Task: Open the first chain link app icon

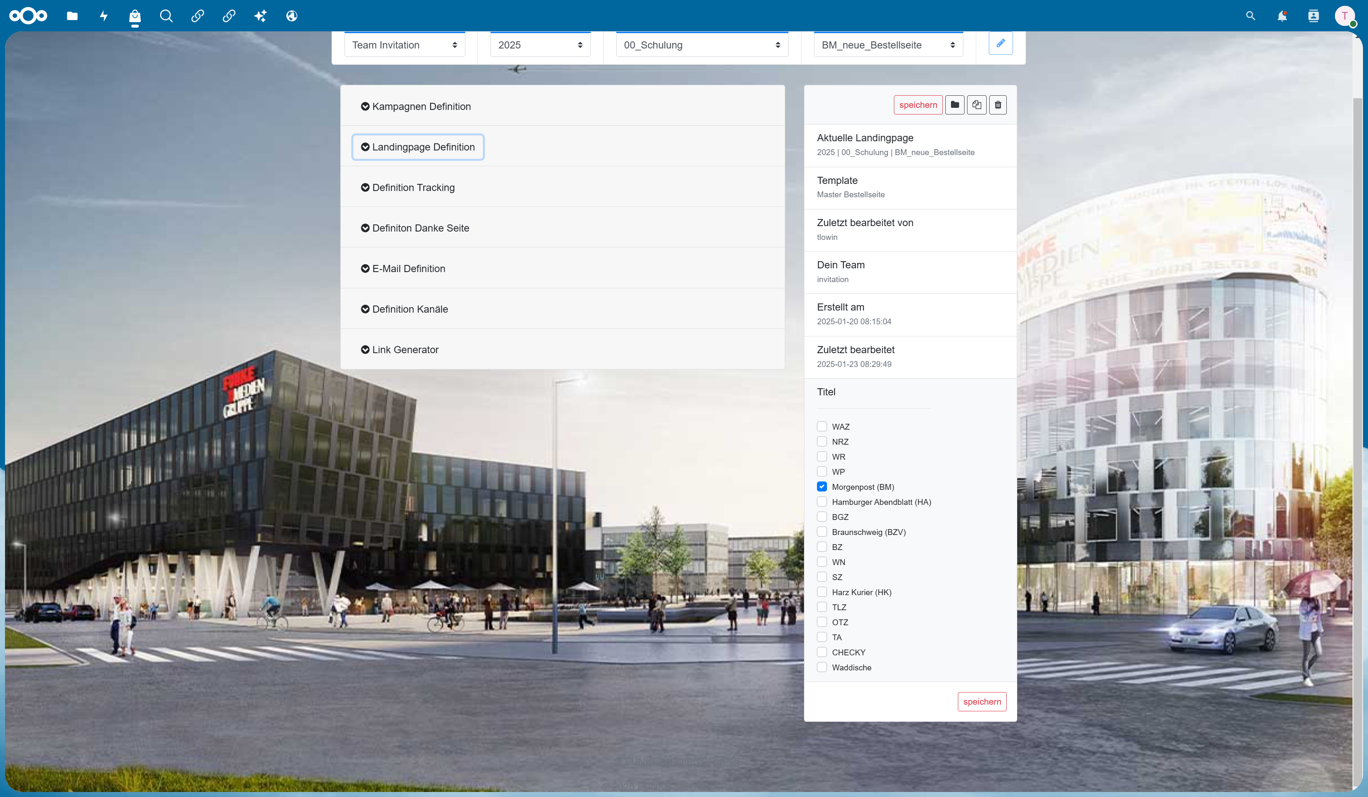Action: click(x=198, y=16)
